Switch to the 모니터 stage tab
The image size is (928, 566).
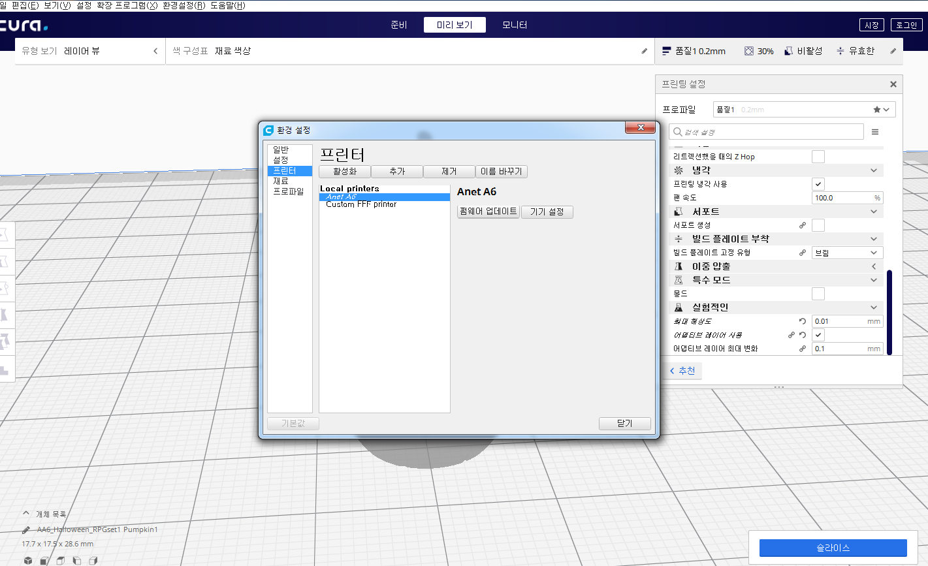coord(515,25)
